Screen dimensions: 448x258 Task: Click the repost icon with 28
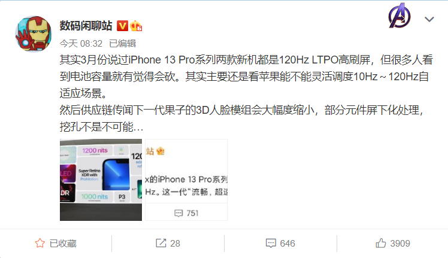(161, 243)
